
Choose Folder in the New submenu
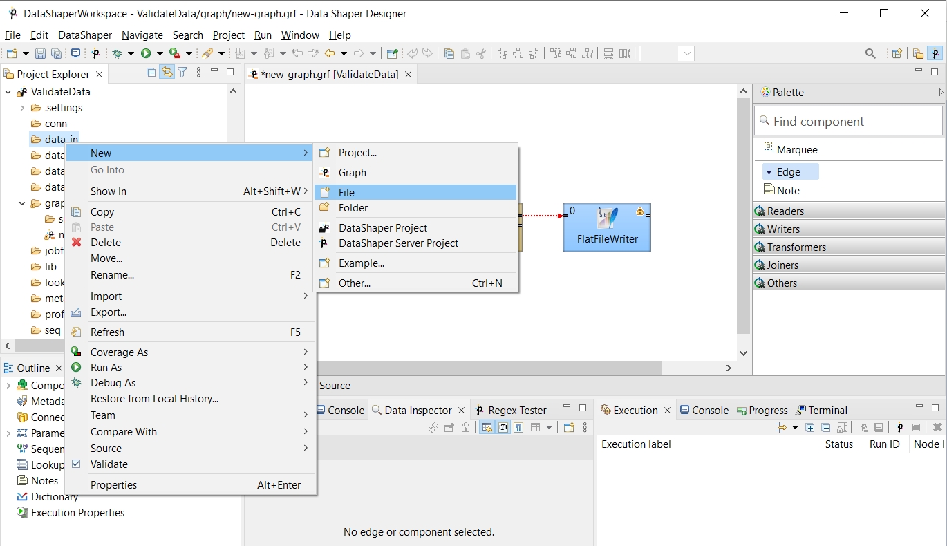click(x=415, y=207)
